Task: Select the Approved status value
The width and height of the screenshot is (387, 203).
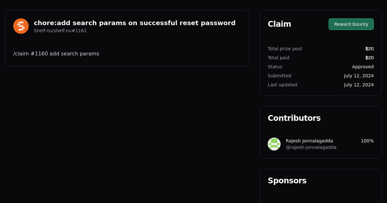Action: click(x=363, y=67)
